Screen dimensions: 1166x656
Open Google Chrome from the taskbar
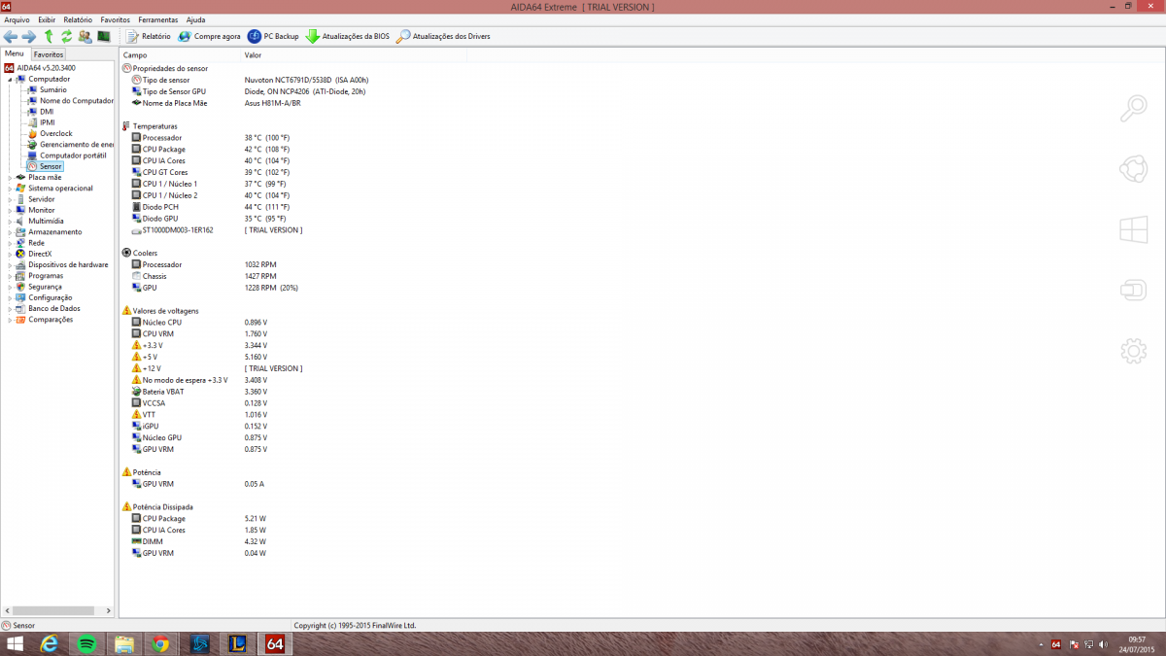point(160,644)
